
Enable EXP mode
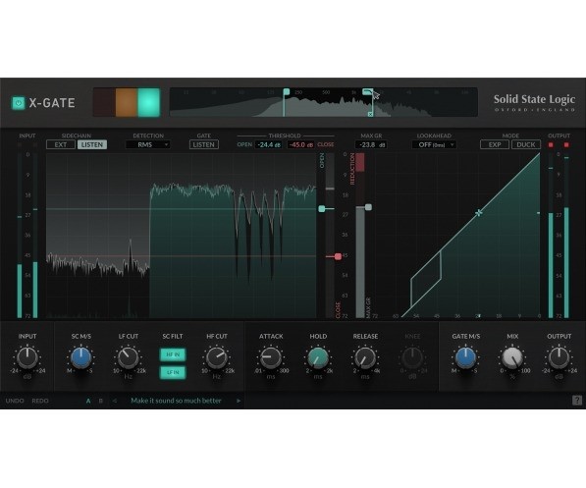tap(495, 144)
